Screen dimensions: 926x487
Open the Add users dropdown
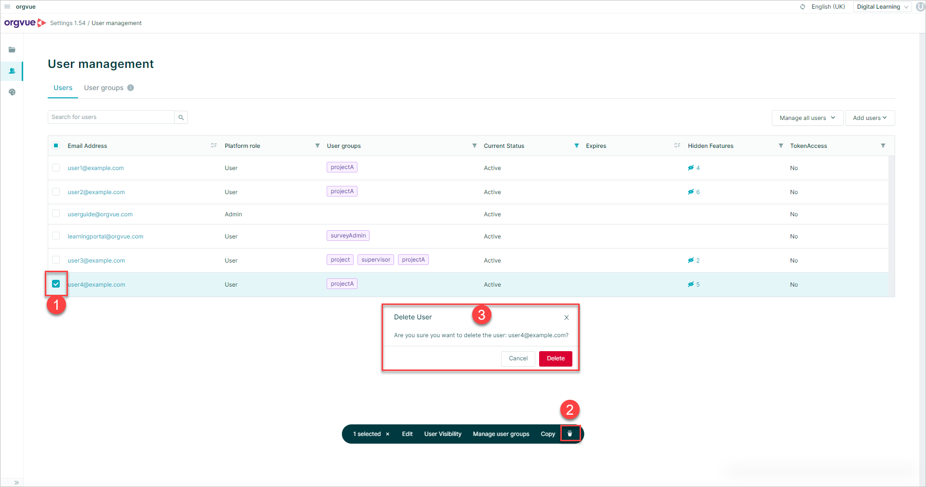[870, 118]
